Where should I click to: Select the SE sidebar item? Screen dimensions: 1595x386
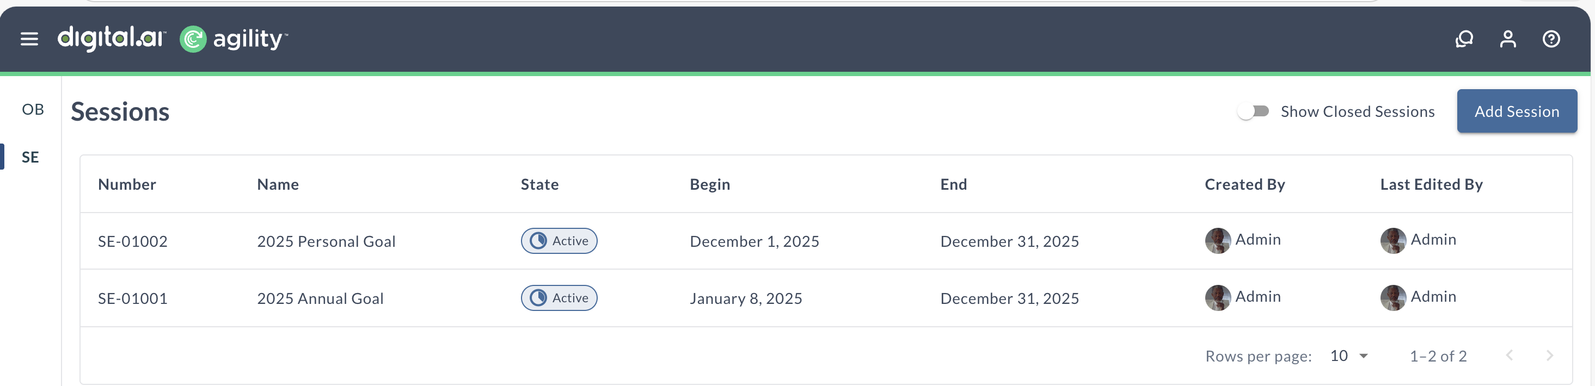click(x=30, y=157)
